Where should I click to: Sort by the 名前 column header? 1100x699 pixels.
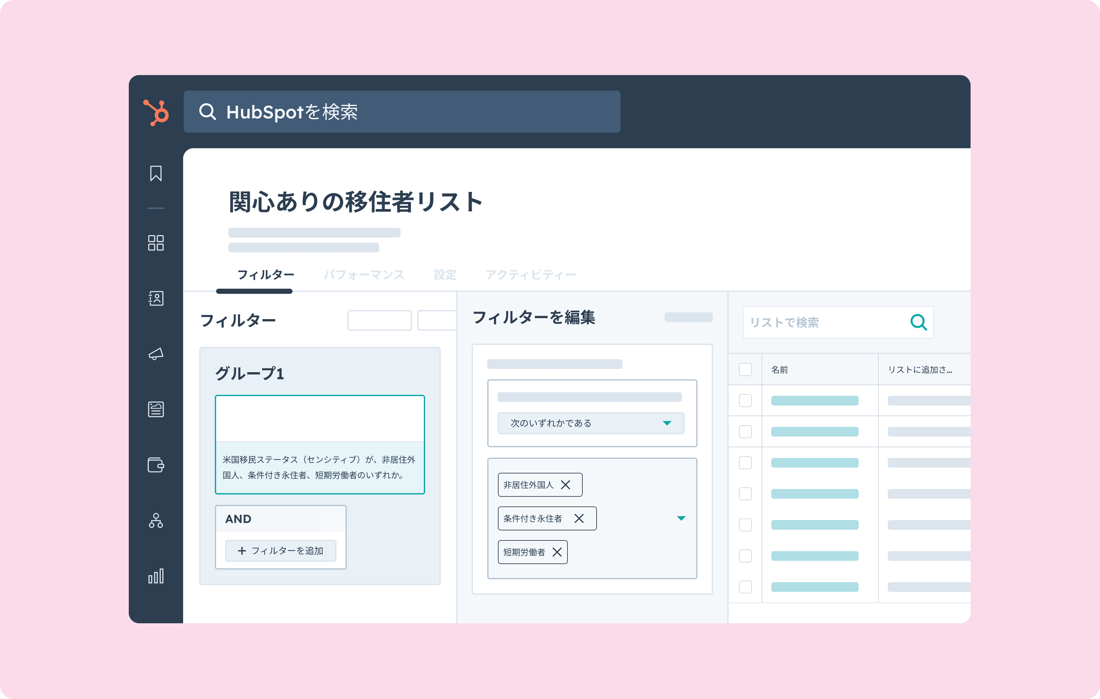(780, 370)
